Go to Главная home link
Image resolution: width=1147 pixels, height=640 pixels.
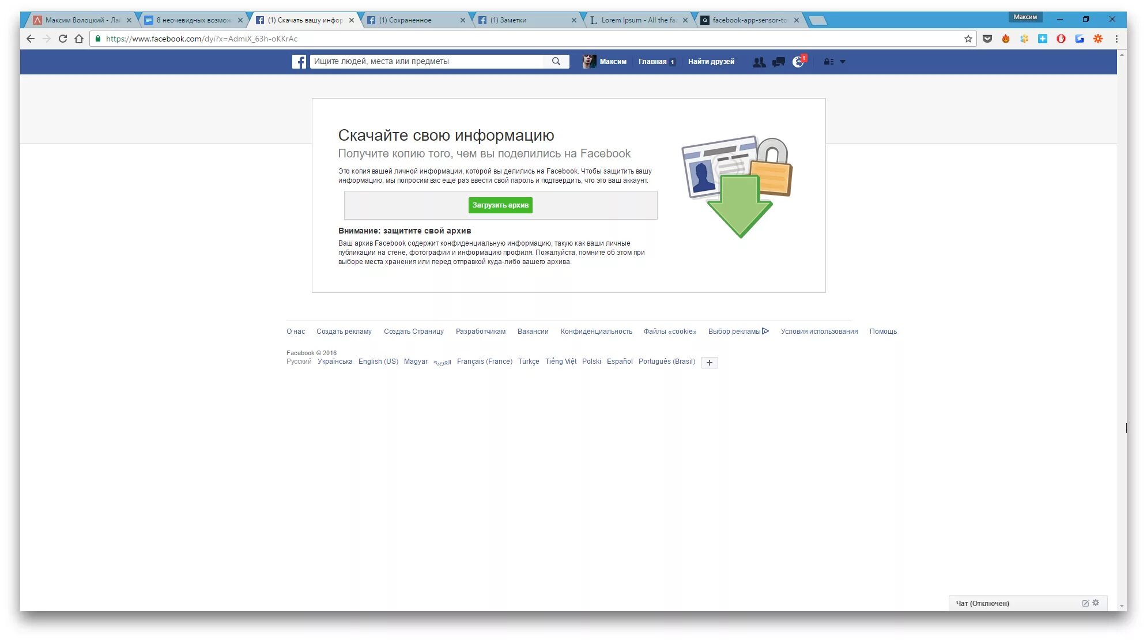click(652, 62)
